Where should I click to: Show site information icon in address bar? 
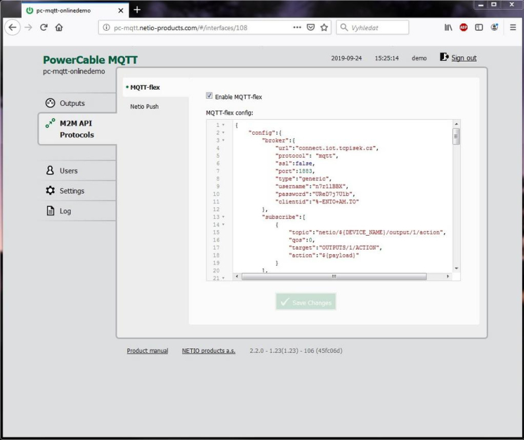(106, 27)
